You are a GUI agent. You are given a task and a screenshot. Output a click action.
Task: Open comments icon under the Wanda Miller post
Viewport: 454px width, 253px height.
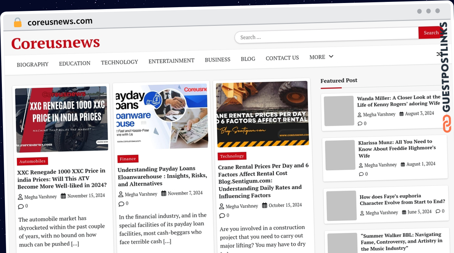tap(360, 123)
